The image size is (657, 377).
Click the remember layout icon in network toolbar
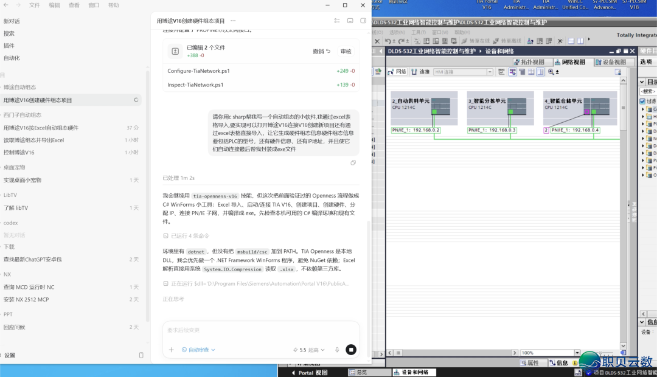tap(617, 72)
